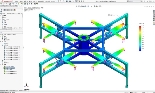
Task: Click the Save icon in the toolbar
Action: (67, 1)
